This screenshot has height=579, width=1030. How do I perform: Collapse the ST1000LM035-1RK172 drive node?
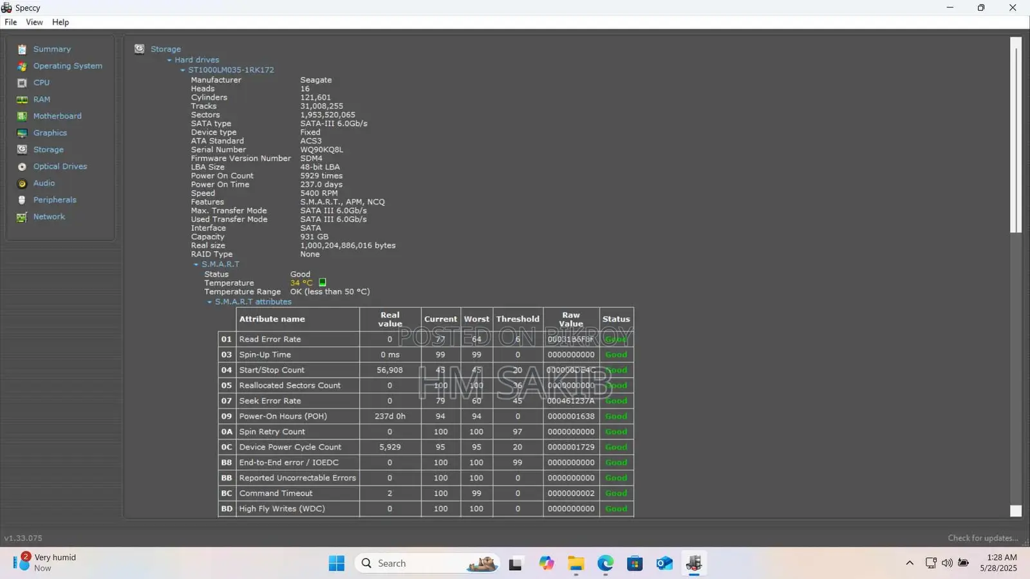pos(183,70)
